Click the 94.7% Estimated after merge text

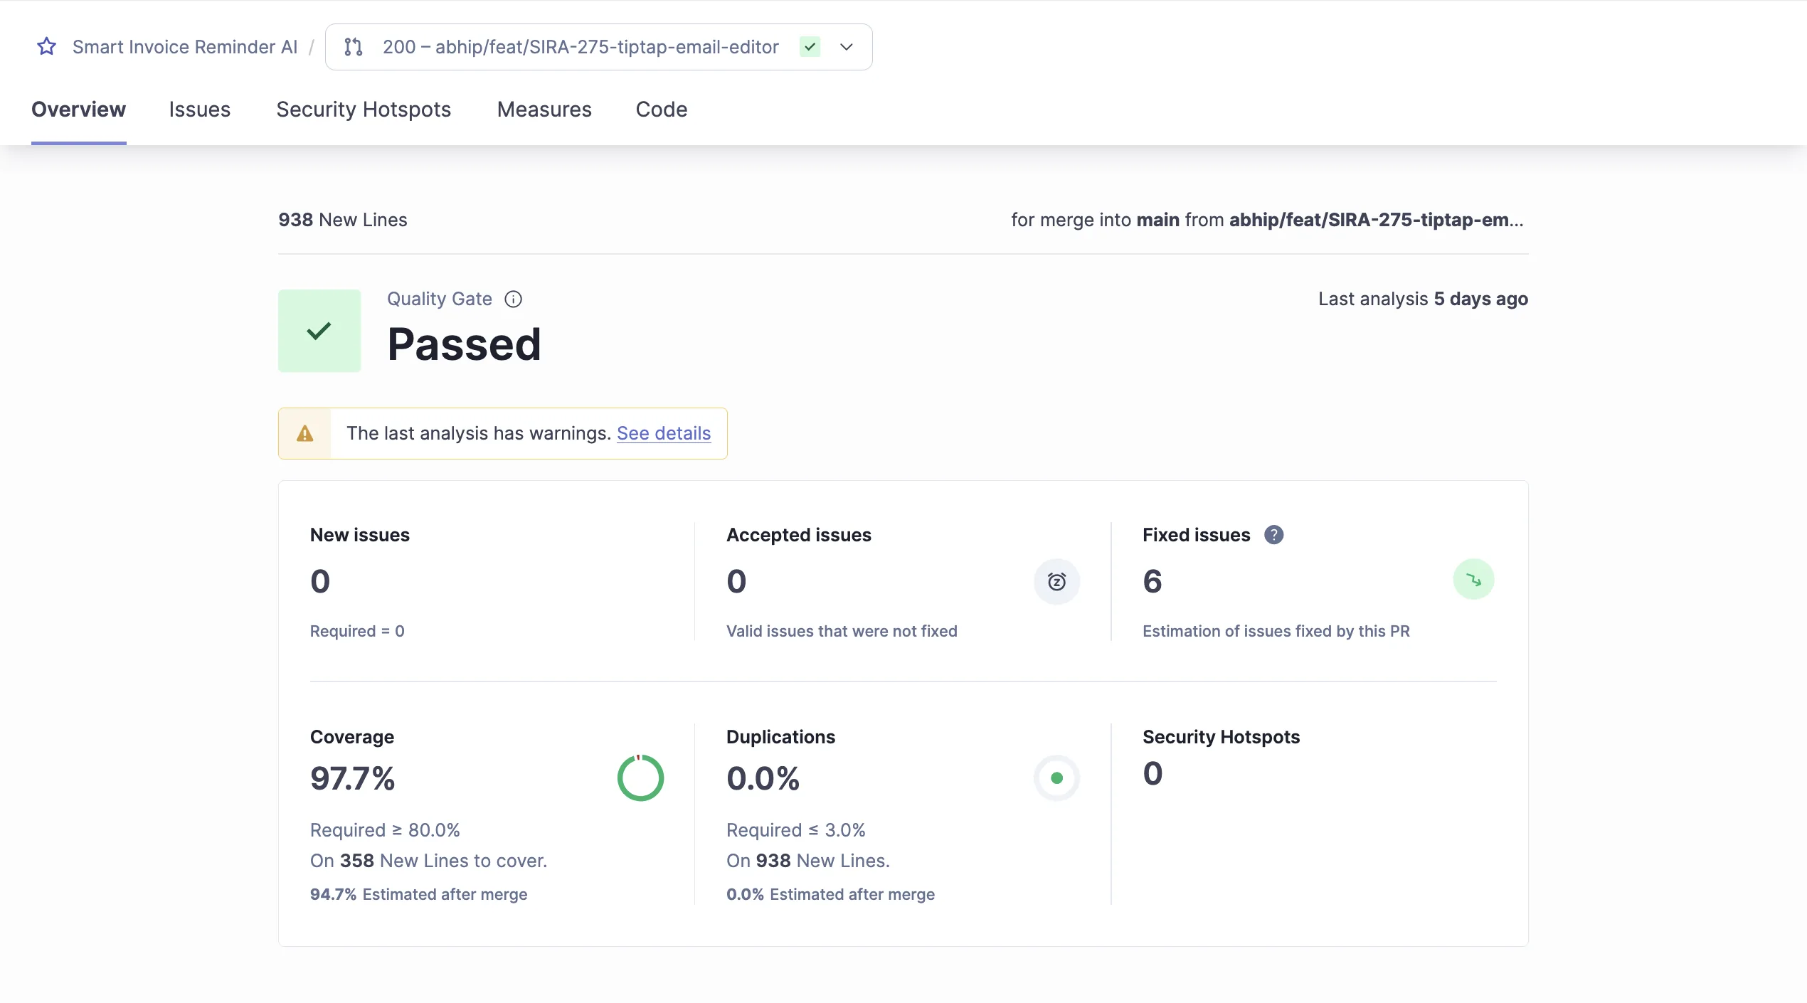[x=418, y=894]
